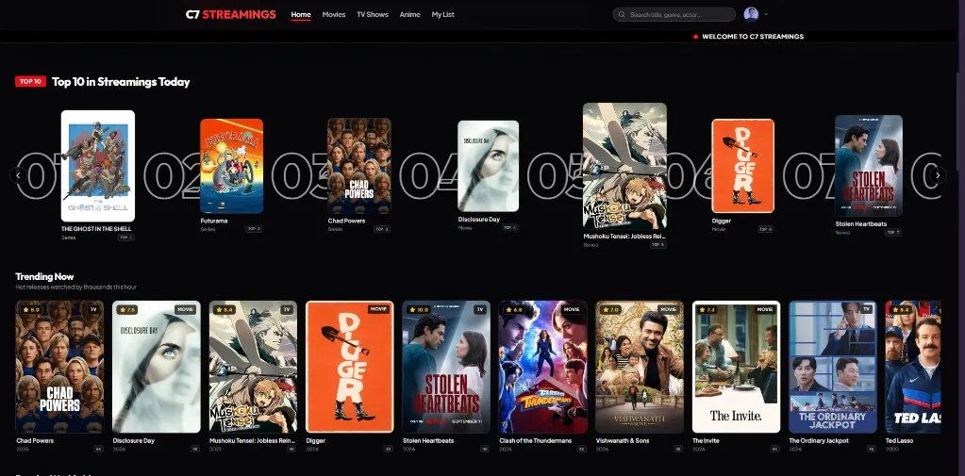Click the TV badge on The Ordinary Jackpot
965x476 pixels.
coord(867,309)
